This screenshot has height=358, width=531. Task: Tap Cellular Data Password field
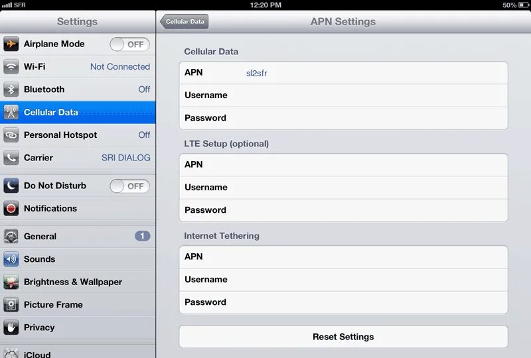tap(343, 118)
